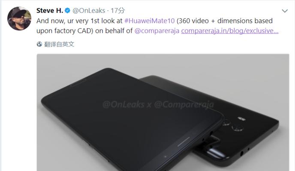Click the headphone port on rear phone edge
The width and height of the screenshot is (295, 171).
pos(241,154)
